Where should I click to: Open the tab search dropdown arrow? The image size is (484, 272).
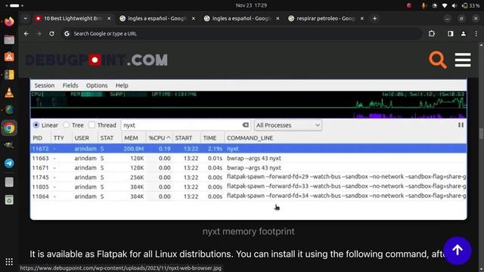[25, 18]
